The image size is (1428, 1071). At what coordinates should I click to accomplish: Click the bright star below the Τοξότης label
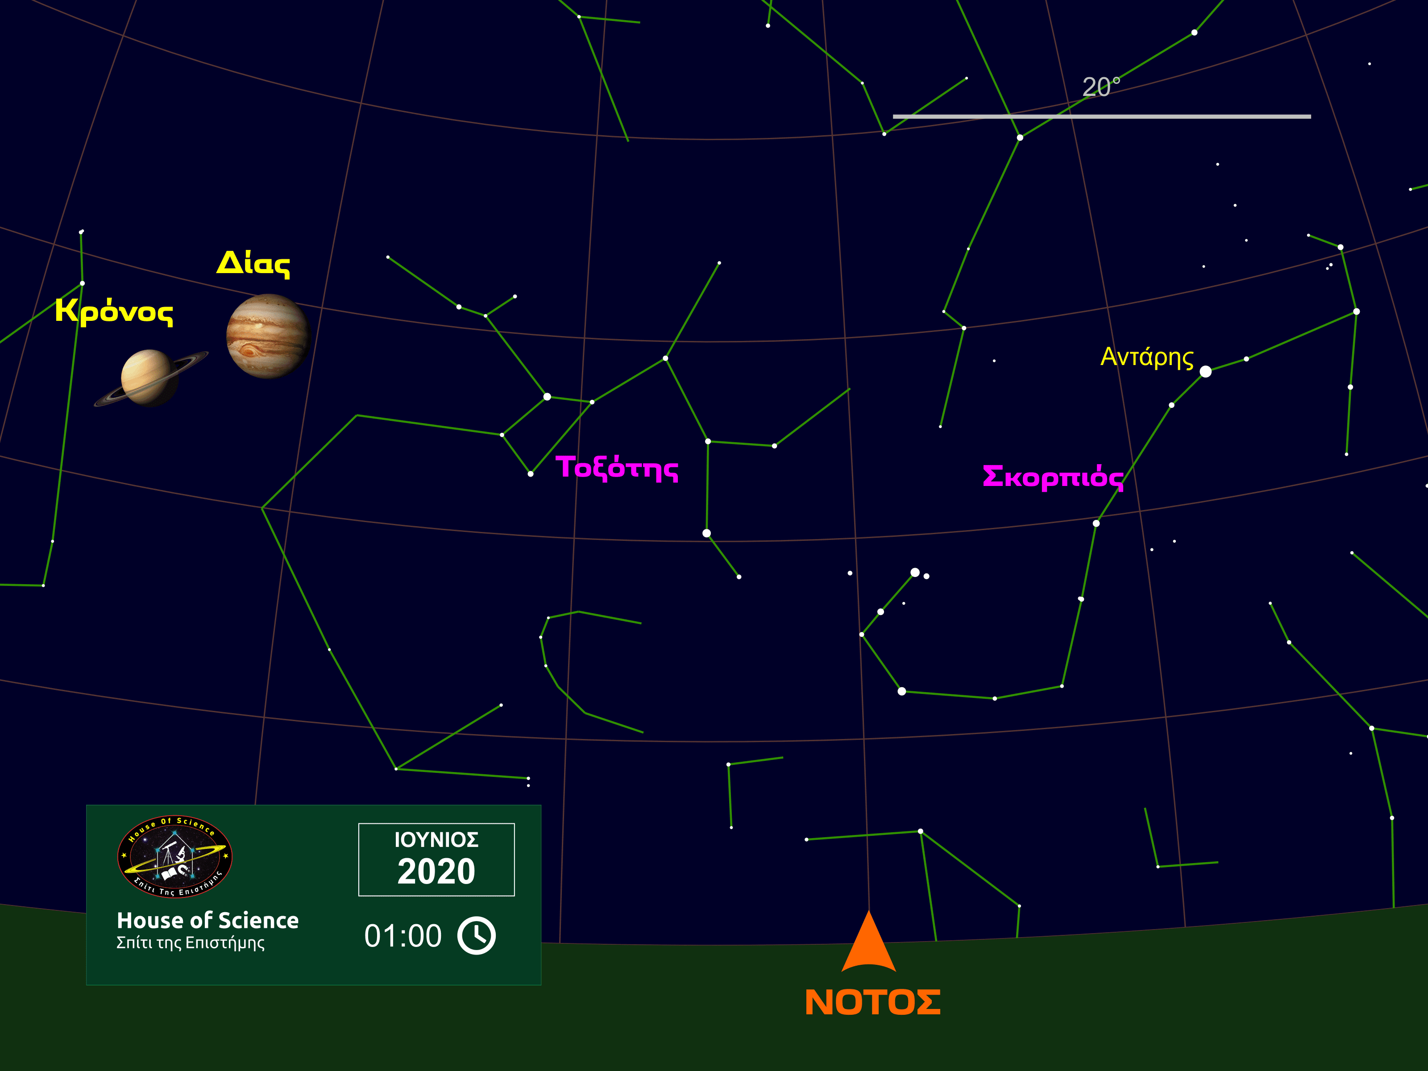pyautogui.click(x=706, y=533)
